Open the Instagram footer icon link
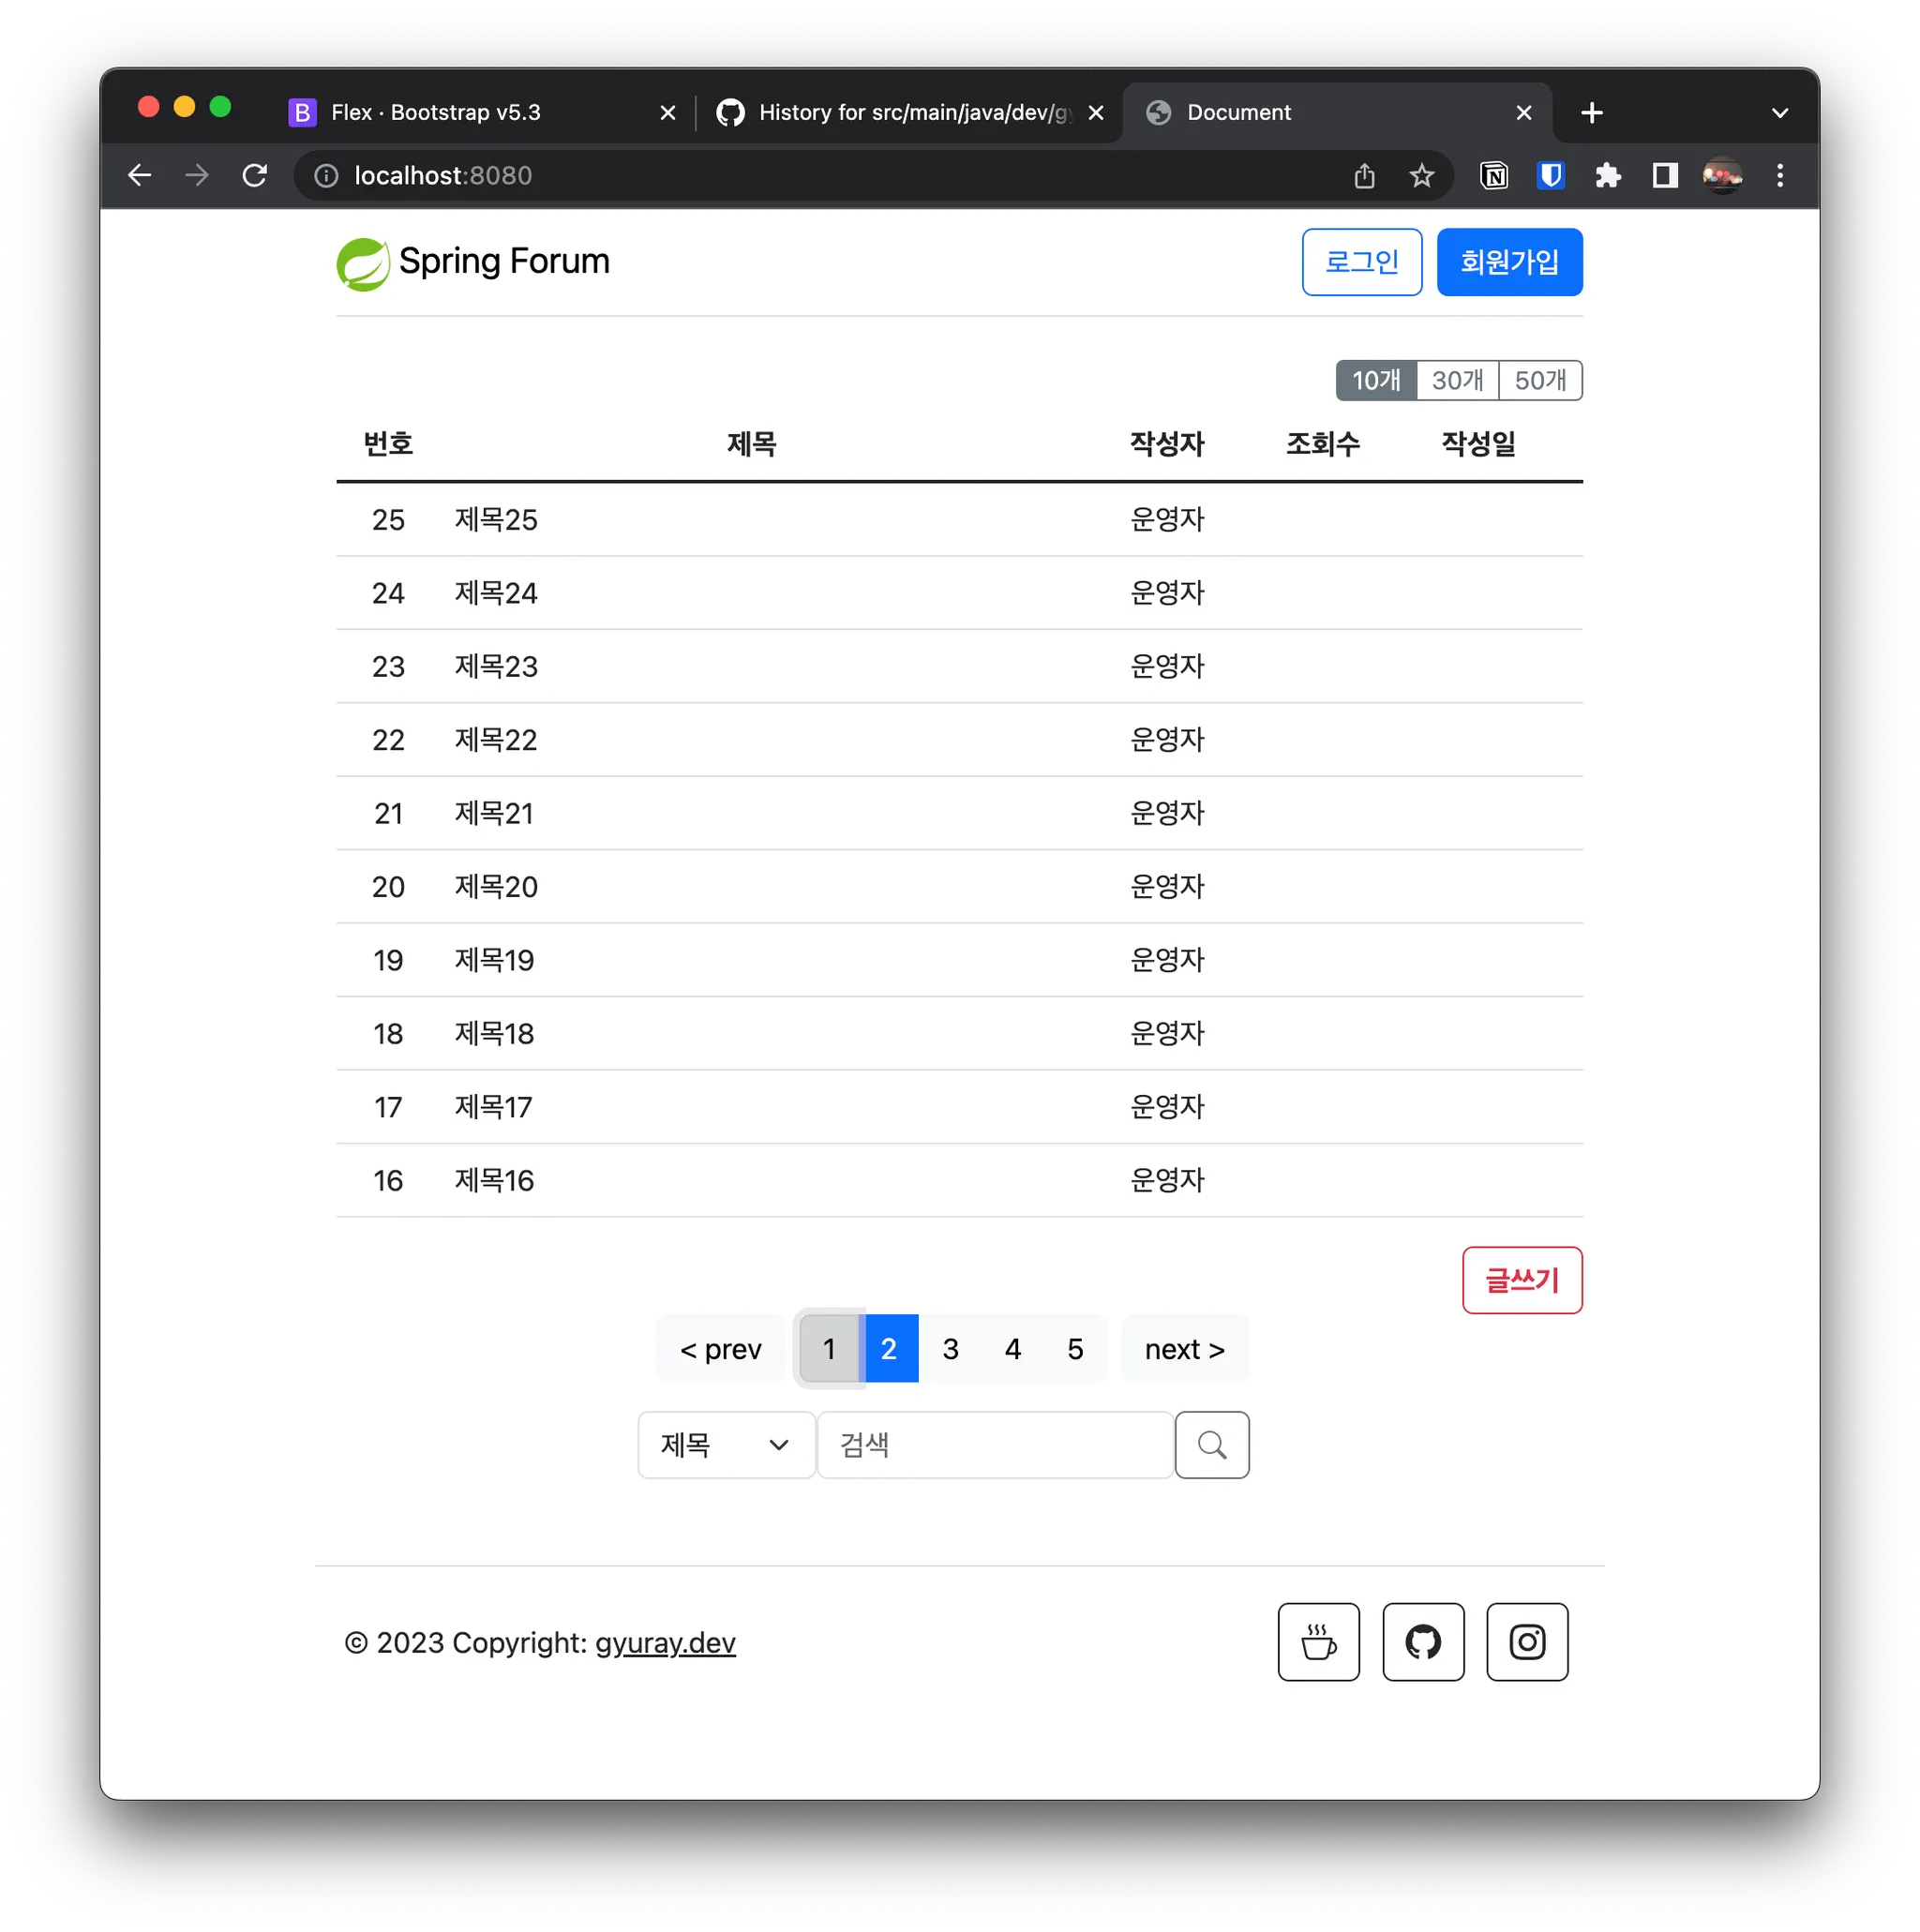 pos(1527,1642)
